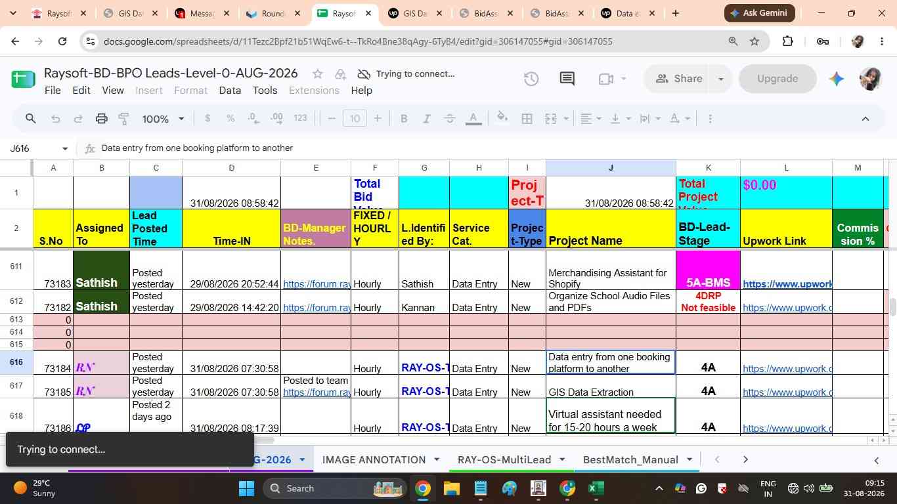Click the Name Box showing J616

pos(39,148)
